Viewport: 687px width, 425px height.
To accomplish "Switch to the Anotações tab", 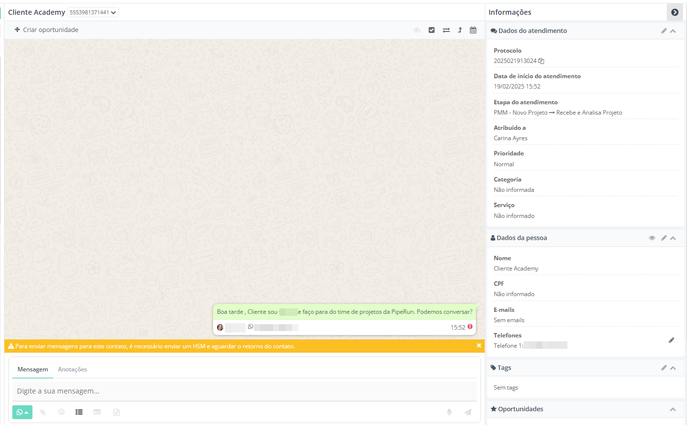I will pos(72,369).
